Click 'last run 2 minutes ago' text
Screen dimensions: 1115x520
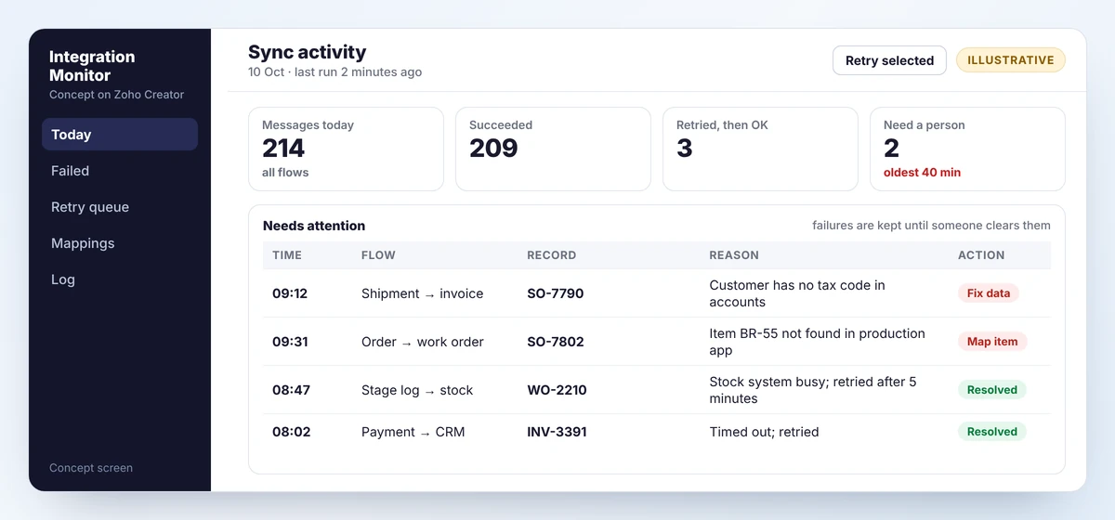click(x=359, y=72)
